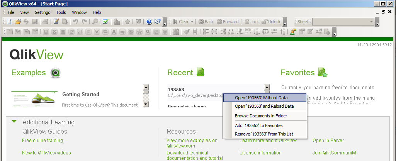Click the Quick Chart wizard icon

pos(116,22)
